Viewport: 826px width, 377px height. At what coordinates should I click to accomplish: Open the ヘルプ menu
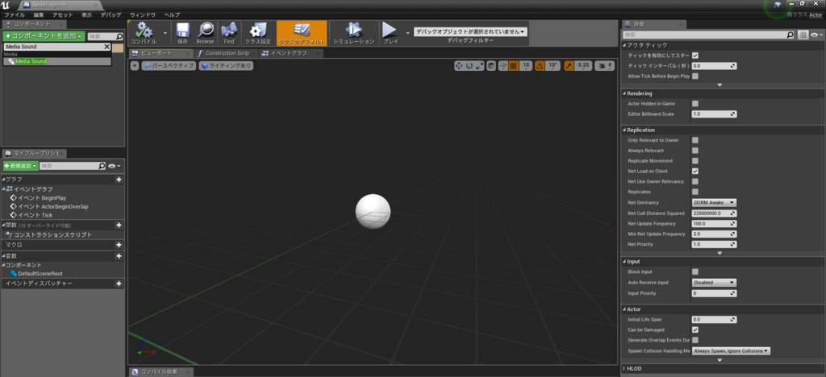click(172, 14)
